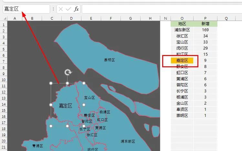Click the 新增 header cell
The image size is (242, 151).
(205, 24)
